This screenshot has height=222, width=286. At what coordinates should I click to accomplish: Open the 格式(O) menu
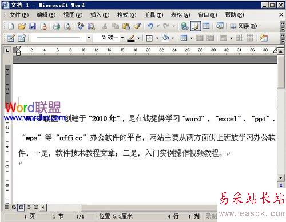point(126,15)
